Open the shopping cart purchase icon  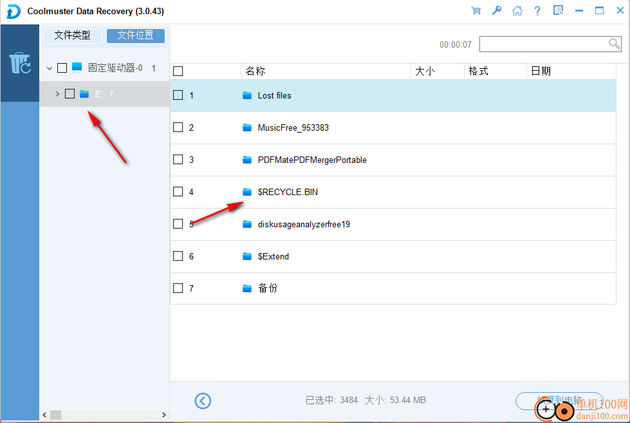coord(476,11)
